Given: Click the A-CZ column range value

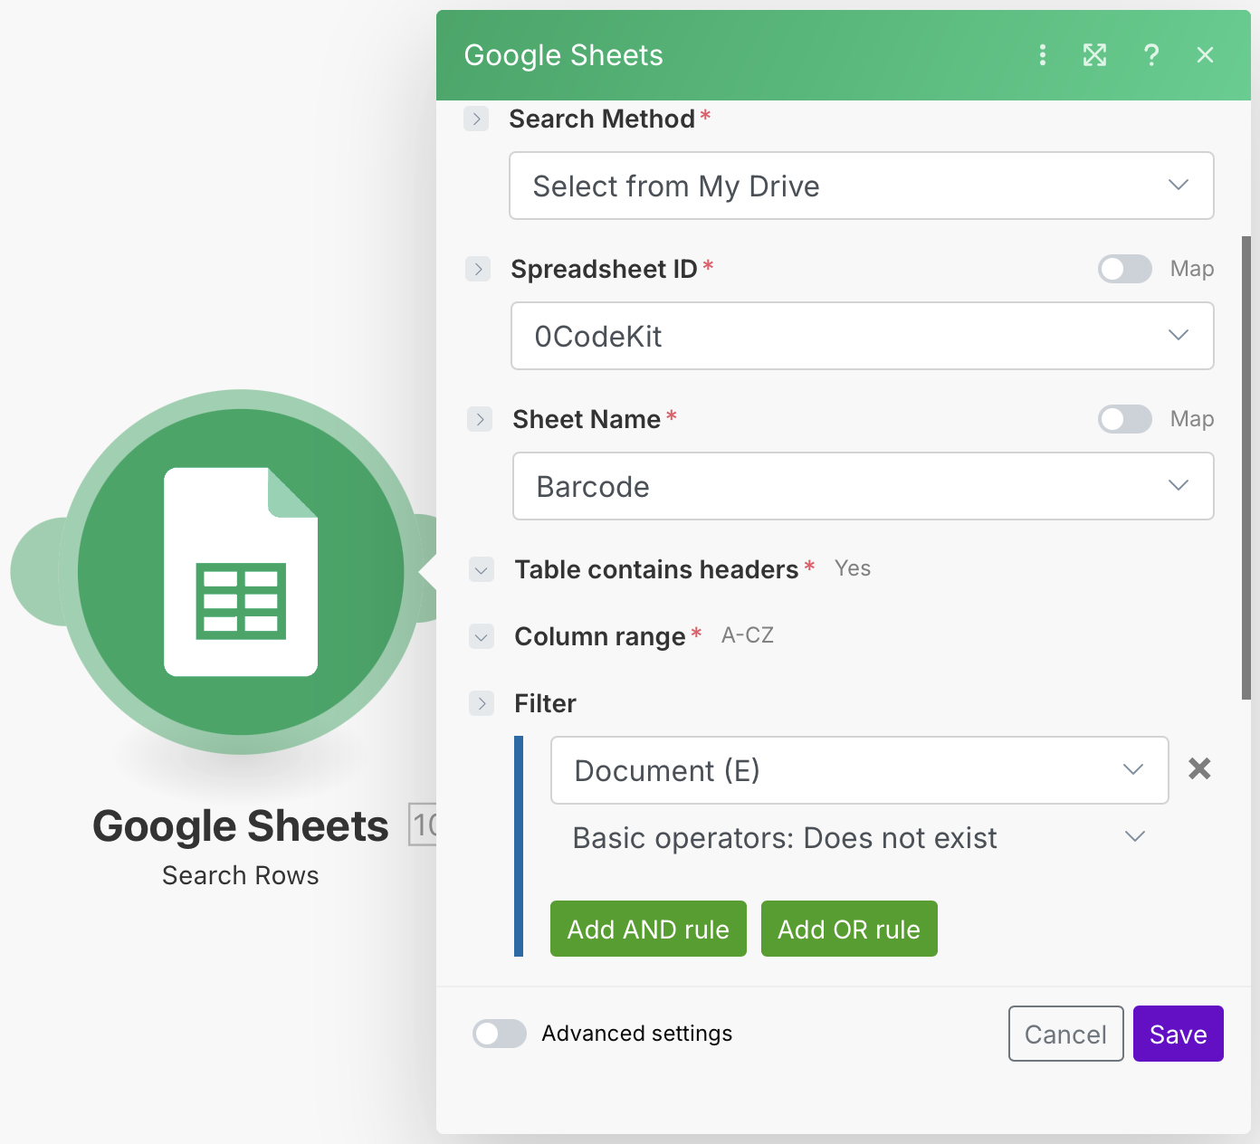Looking at the screenshot, I should (x=748, y=635).
